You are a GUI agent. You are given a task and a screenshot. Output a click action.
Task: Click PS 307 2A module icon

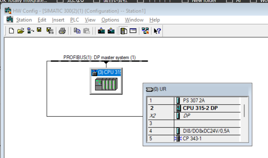point(178,101)
